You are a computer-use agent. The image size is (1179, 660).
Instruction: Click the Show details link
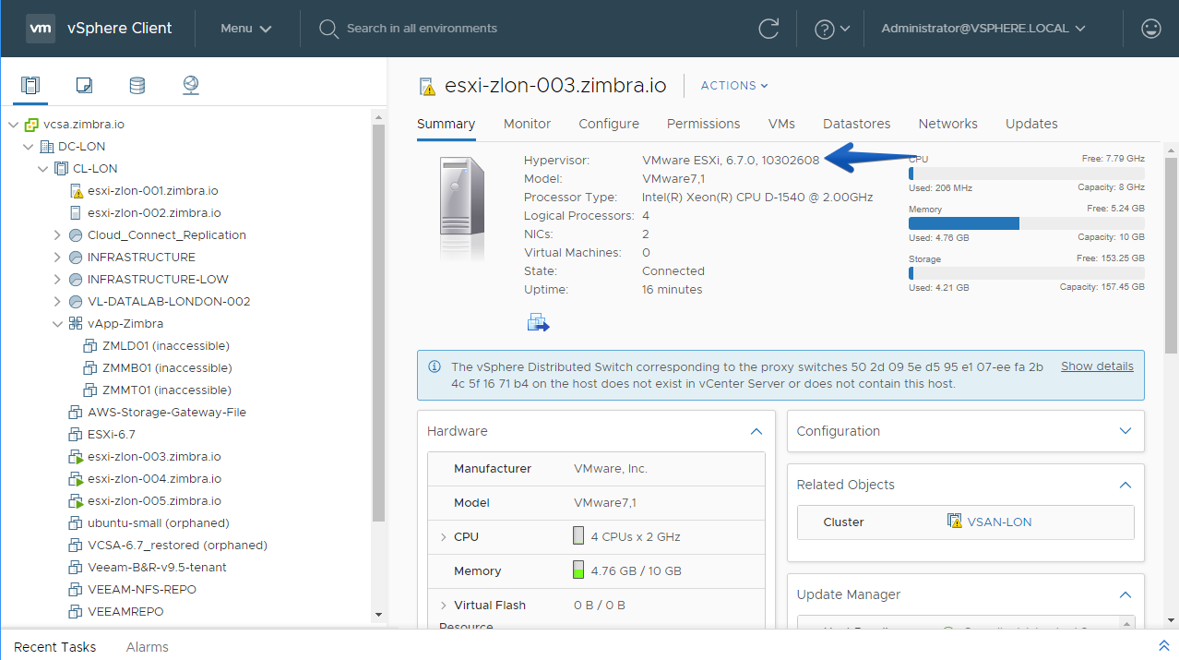click(x=1097, y=366)
